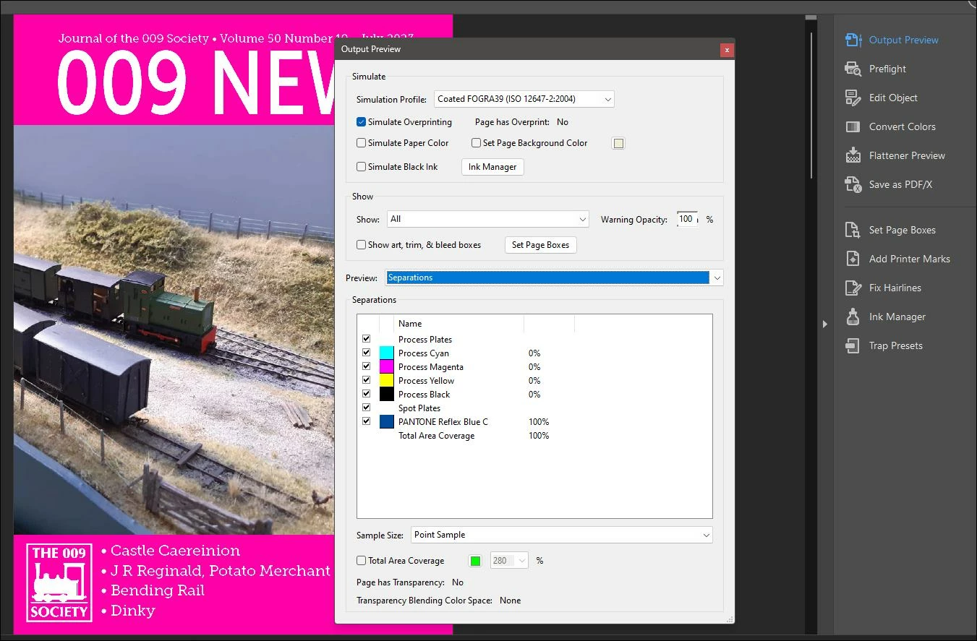Click the page background color swatch
977x641 pixels.
(x=618, y=143)
